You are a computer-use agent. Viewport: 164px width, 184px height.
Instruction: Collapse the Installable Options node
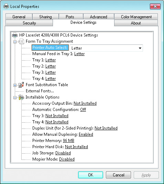coord(15,98)
